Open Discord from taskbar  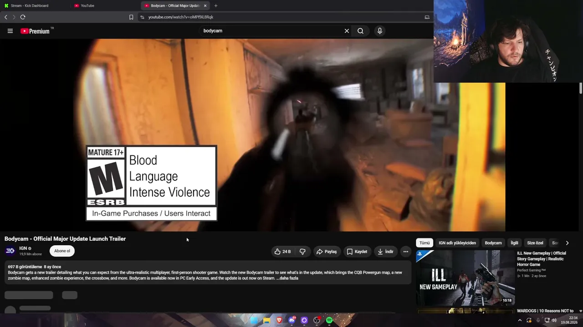[292, 320]
